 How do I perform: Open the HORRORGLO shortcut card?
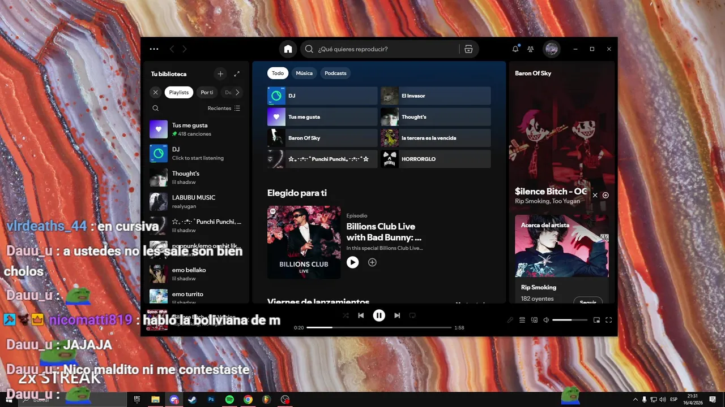[x=436, y=159]
